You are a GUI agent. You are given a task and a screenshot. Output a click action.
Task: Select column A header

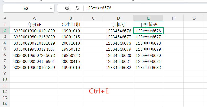34,18
